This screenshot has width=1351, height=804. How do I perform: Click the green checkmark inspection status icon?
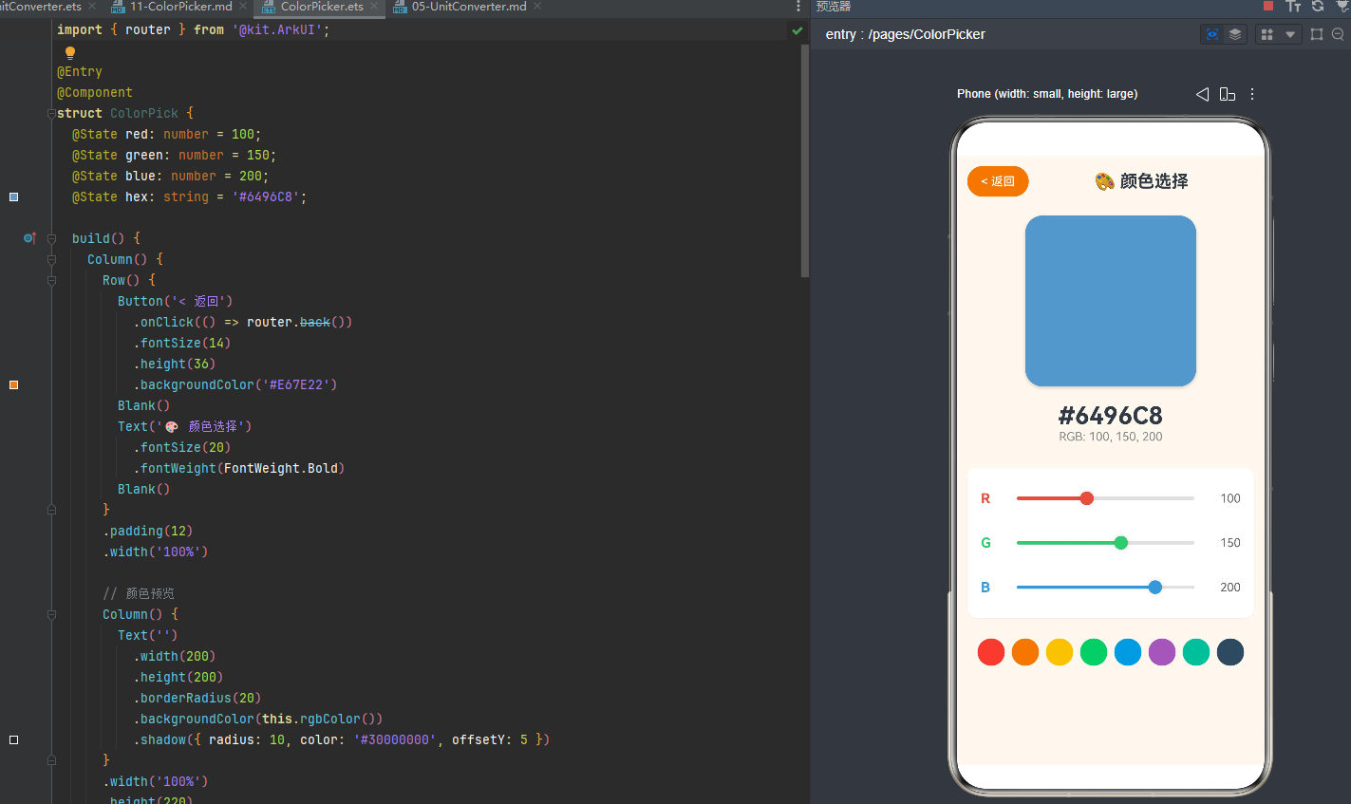click(x=797, y=30)
